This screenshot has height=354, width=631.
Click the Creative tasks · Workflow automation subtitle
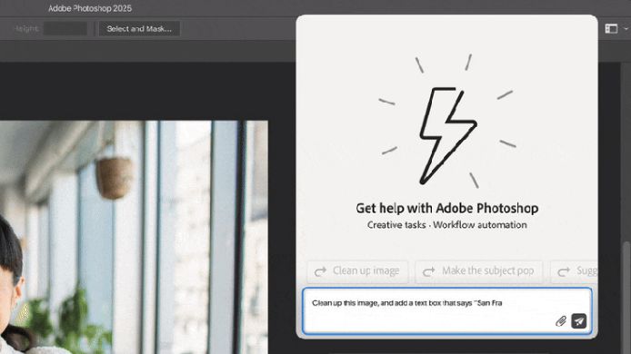click(x=447, y=225)
